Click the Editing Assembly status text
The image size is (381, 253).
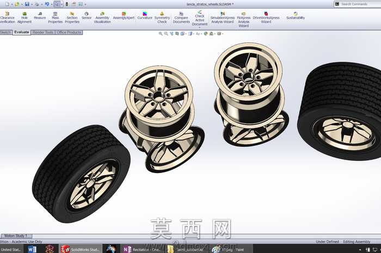tap(357, 242)
